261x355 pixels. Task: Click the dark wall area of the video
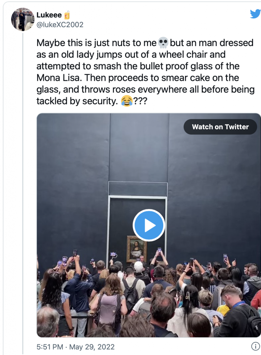[x=73, y=173]
